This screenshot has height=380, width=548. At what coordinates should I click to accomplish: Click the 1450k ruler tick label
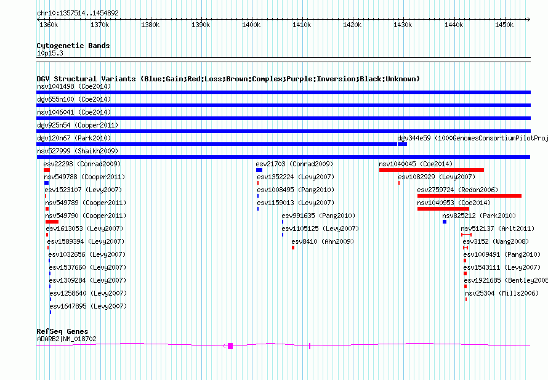click(x=504, y=25)
